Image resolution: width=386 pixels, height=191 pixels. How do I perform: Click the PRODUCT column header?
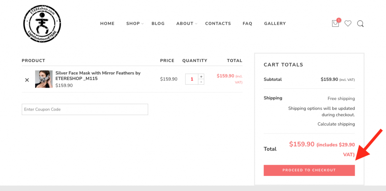click(x=34, y=61)
